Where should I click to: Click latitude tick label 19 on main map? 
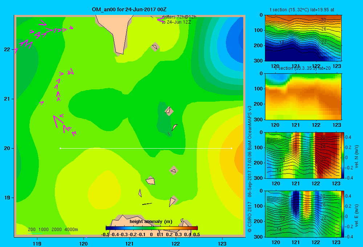(x=7, y=198)
